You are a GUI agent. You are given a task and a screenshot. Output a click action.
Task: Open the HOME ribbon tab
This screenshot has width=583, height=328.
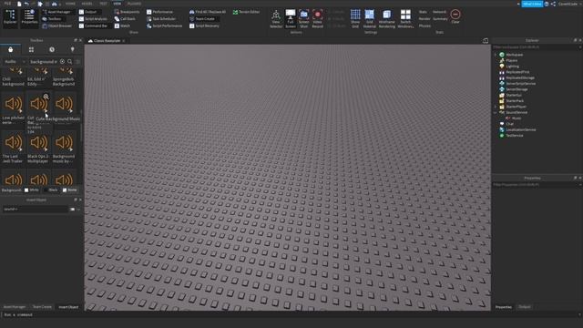[70, 4]
